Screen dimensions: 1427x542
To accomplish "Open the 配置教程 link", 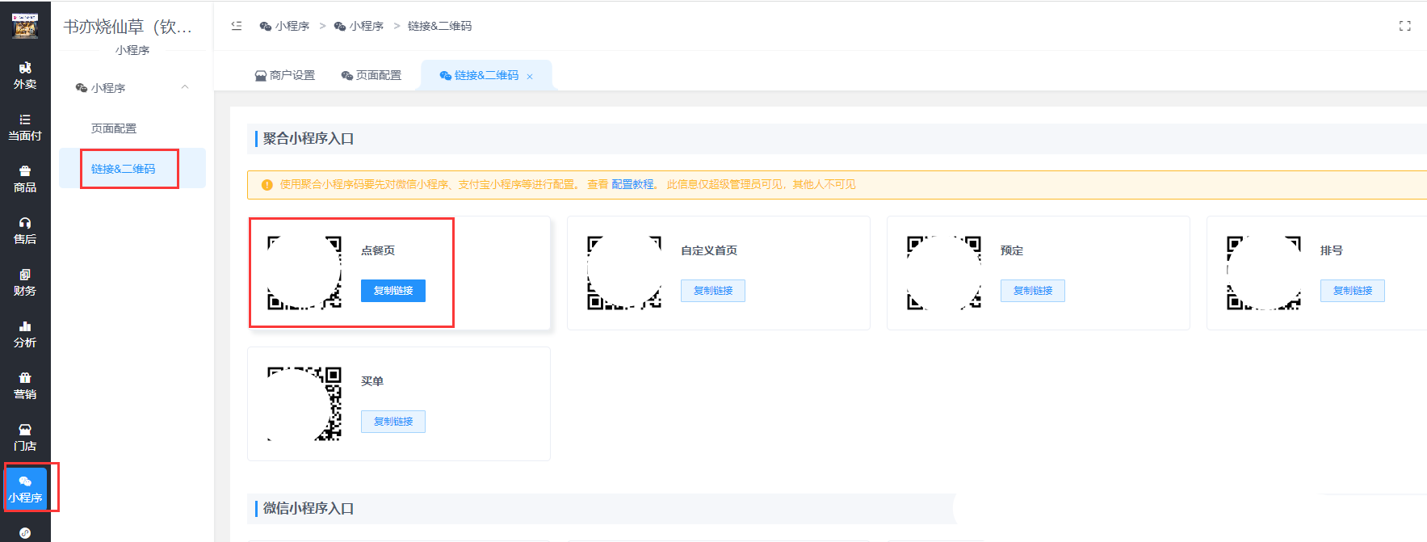I will click(x=633, y=184).
